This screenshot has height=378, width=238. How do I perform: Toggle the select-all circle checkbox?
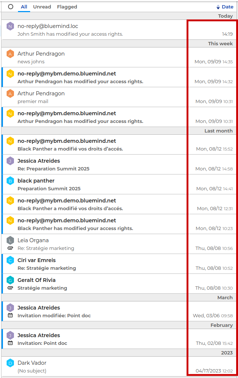[x=11, y=7]
